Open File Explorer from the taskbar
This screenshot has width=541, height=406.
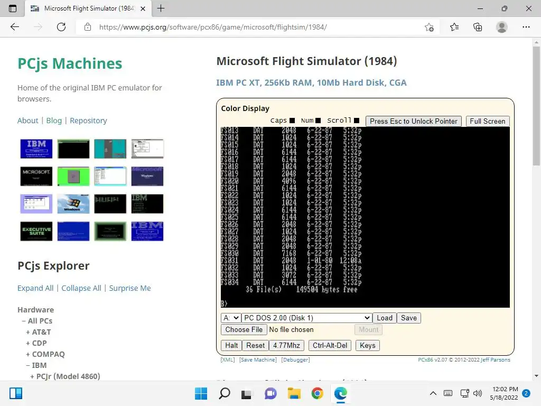(x=294, y=393)
